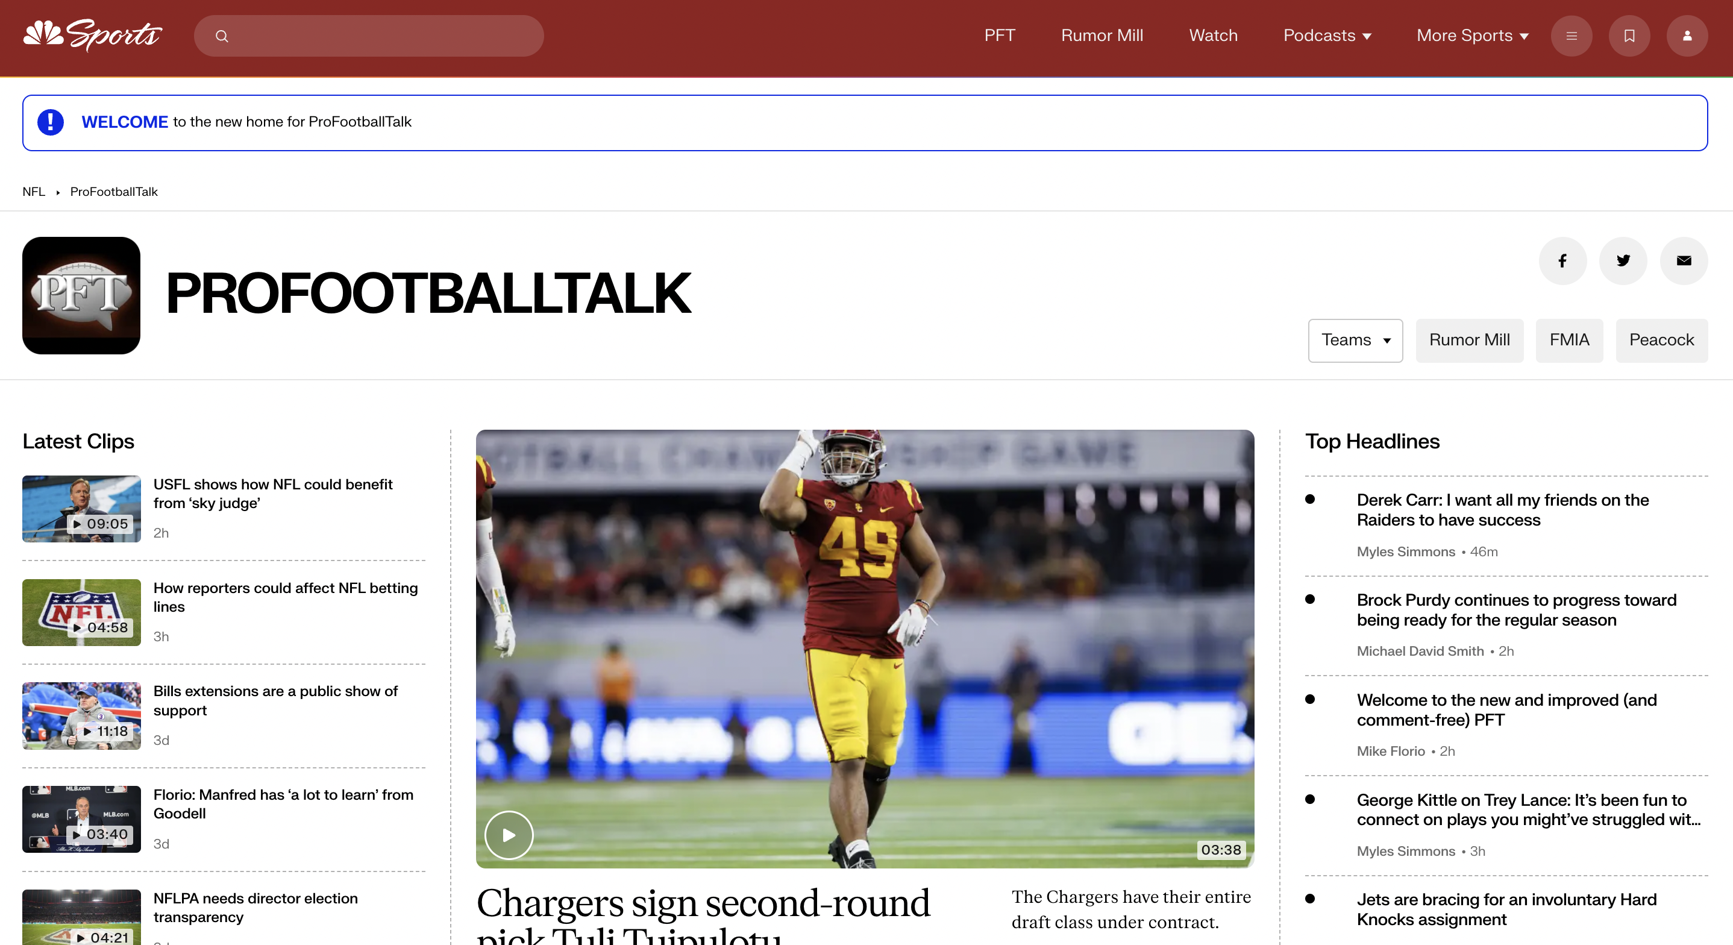The width and height of the screenshot is (1733, 945).
Task: Open USFL sky judge clip thumbnail
Action: [81, 509]
